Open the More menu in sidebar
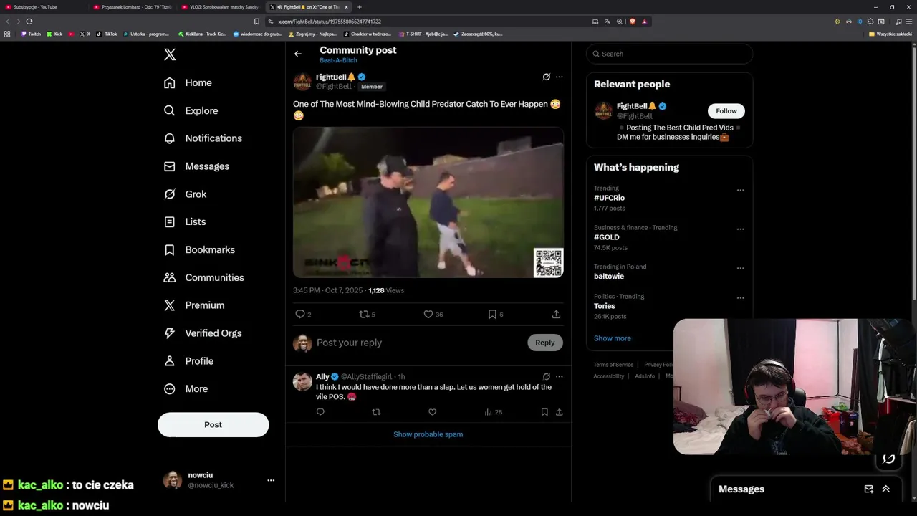Screen dimensions: 917x516 click(186, 389)
